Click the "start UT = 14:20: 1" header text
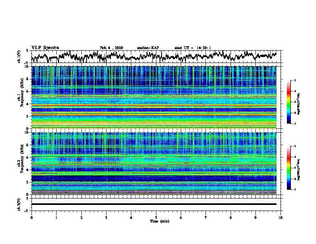The height and width of the screenshot is (244, 316). click(x=193, y=48)
